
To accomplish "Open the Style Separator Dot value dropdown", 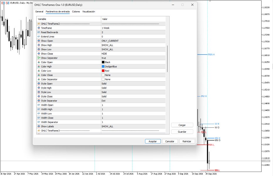I will pos(133,101).
